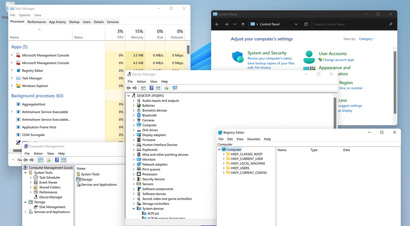Toggle the console tree button in Device Manager toolbar
410x226 pixels.
(143, 88)
